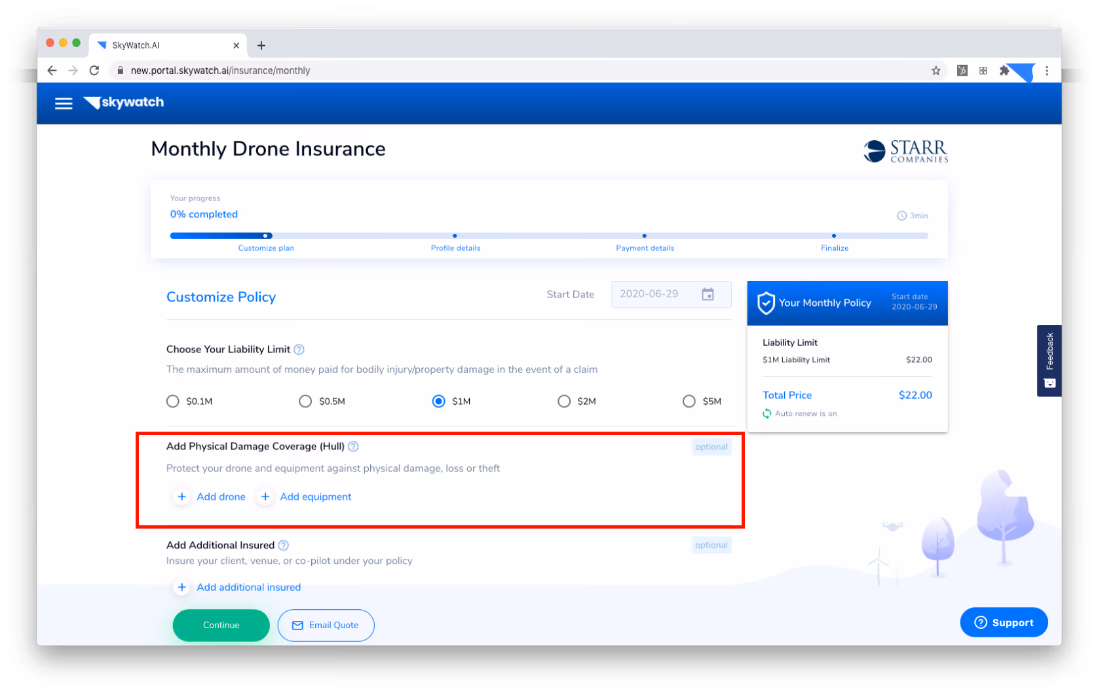
Task: Click Add additional insured
Action: [238, 588]
